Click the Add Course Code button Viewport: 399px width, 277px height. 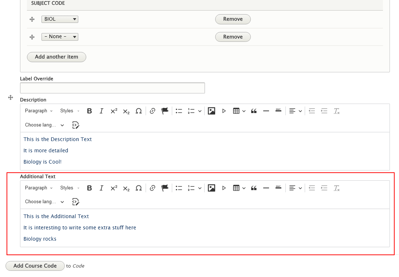[x=35, y=266]
